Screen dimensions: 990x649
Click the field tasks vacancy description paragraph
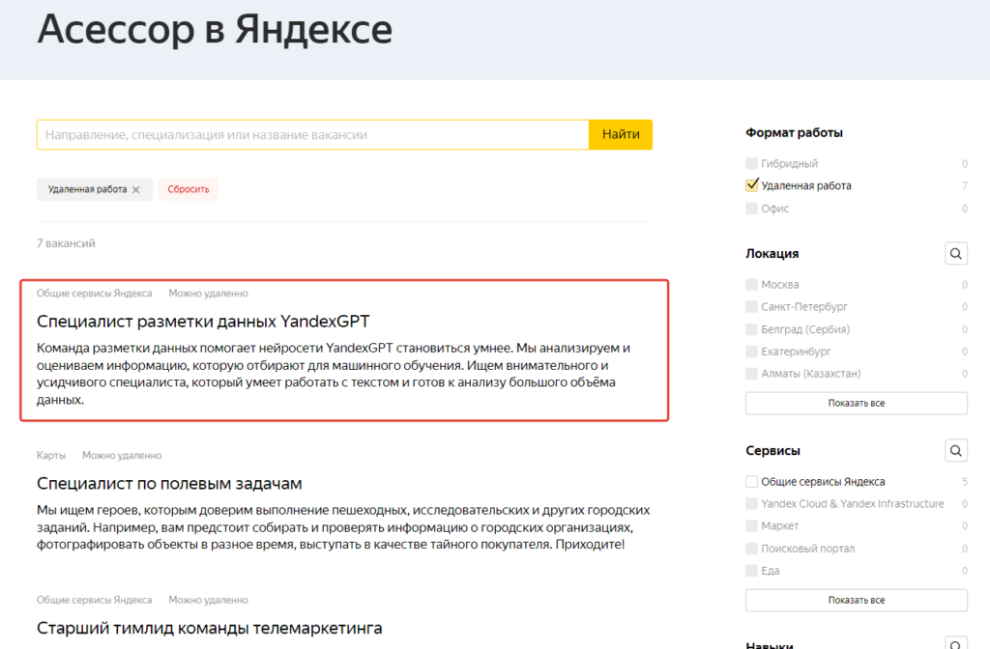(343, 526)
